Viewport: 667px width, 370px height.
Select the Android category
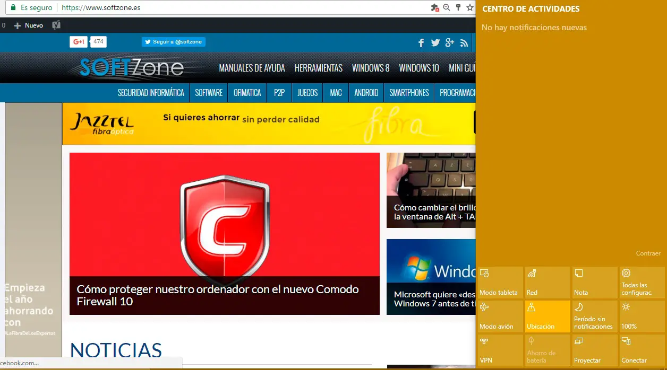pyautogui.click(x=366, y=93)
